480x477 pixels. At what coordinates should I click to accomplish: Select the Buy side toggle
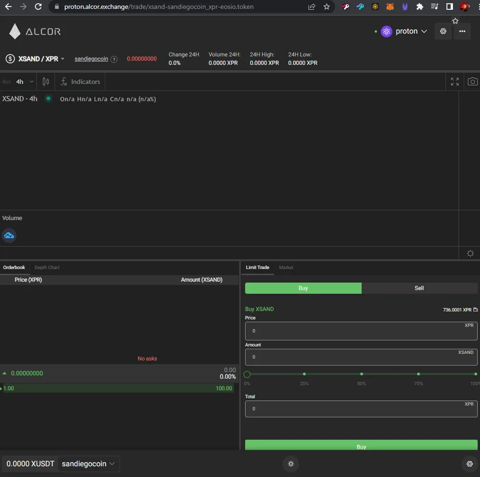pyautogui.click(x=303, y=288)
